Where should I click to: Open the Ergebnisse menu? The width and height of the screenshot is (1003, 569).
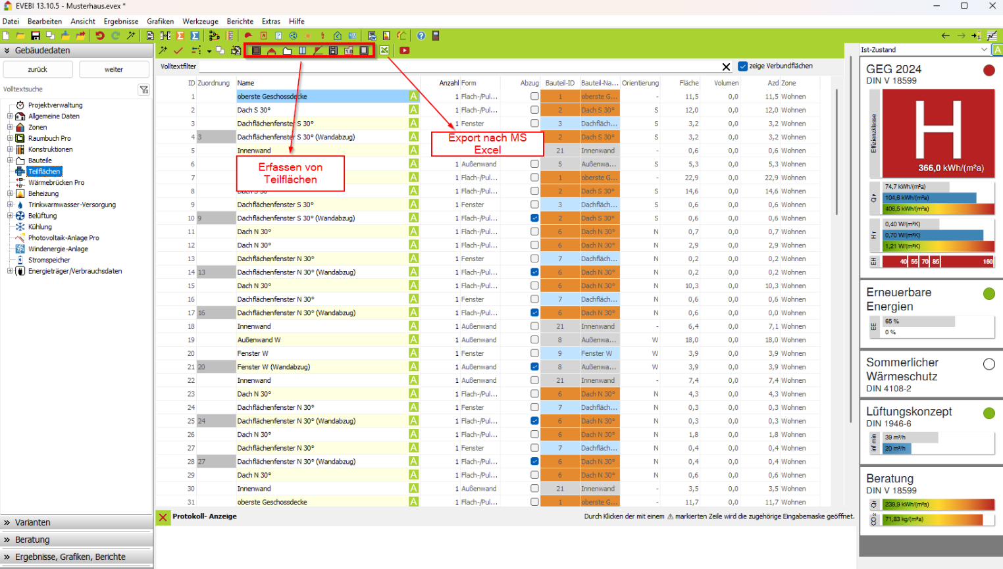tap(121, 21)
